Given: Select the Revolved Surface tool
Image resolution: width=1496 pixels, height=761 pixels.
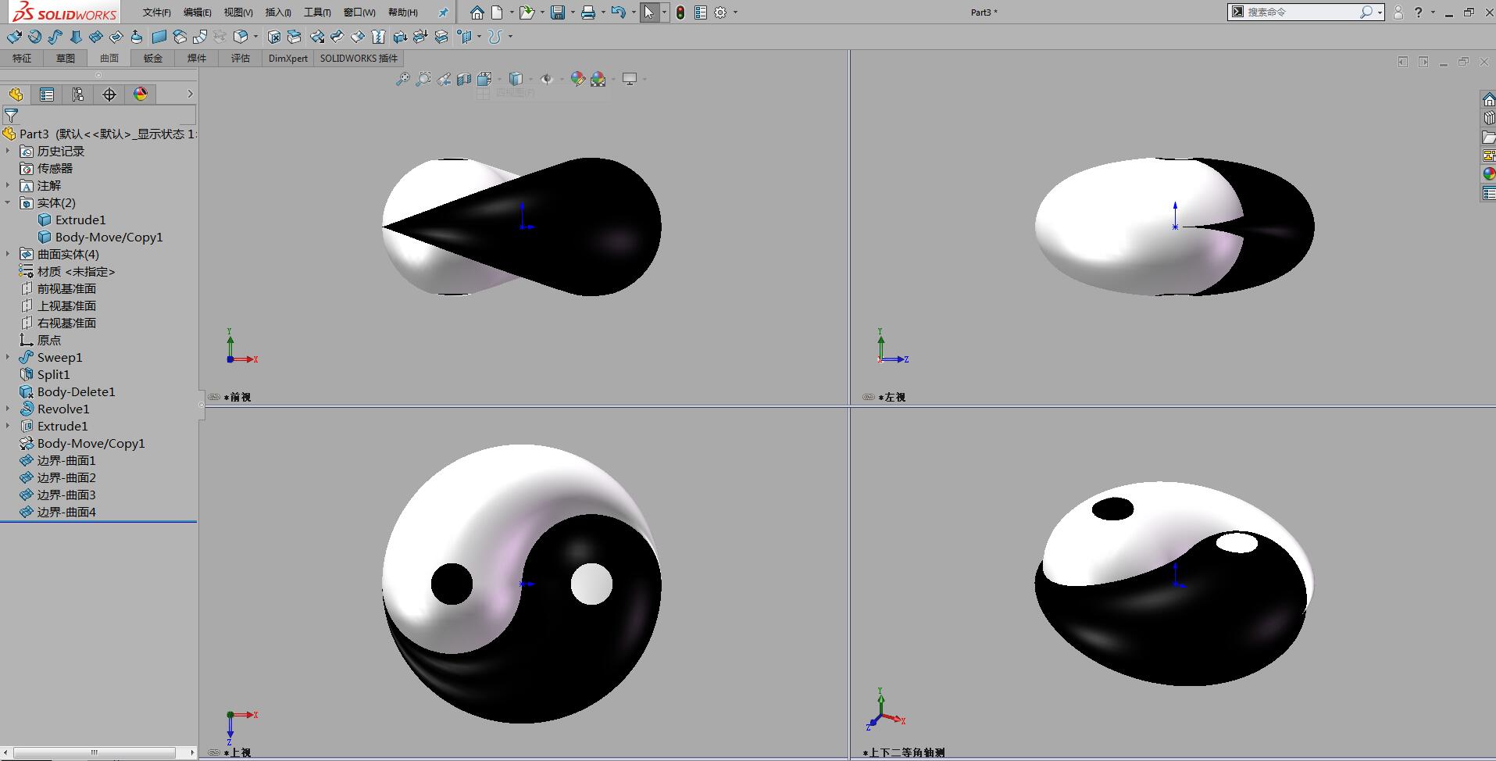Looking at the screenshot, I should coord(34,37).
